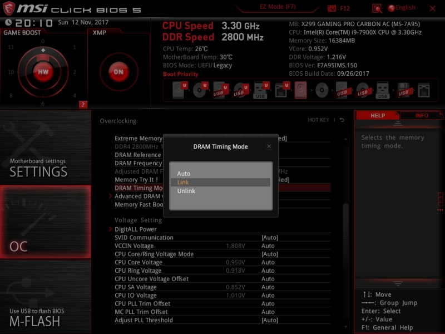Switch to the HELP tab
This screenshot has height=334, width=445.
(378, 116)
